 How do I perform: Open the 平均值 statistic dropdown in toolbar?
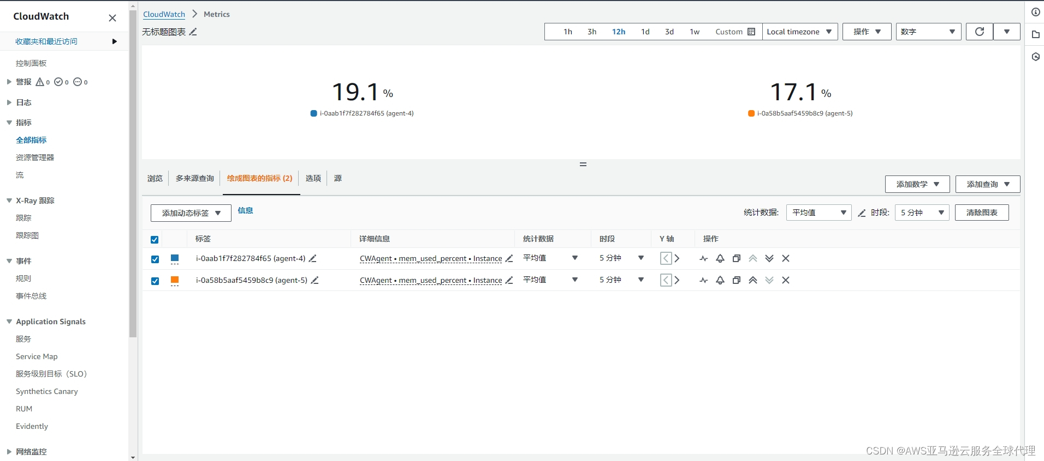818,213
